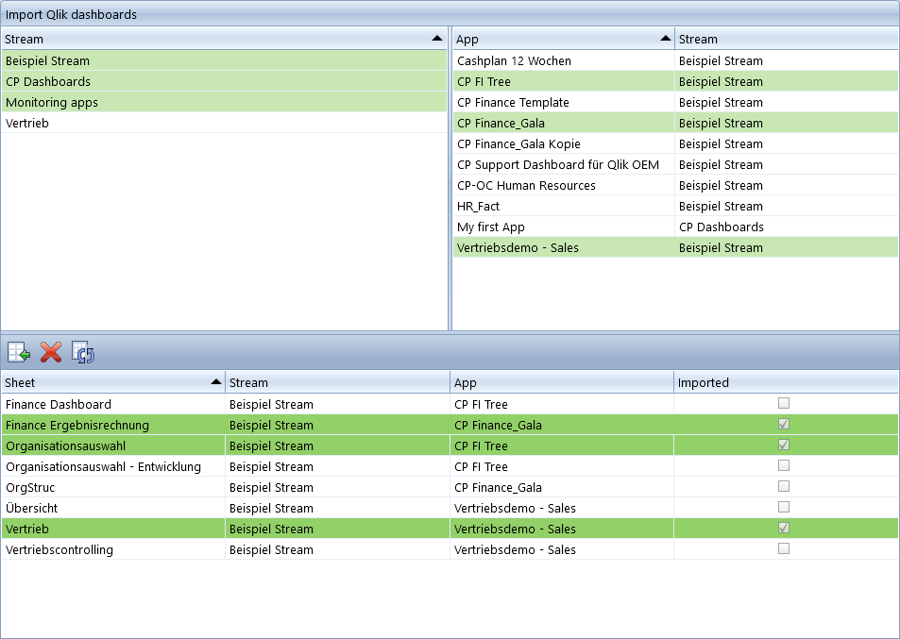
Task: Sort sheets table by Stream column header
Action: pyautogui.click(x=337, y=382)
